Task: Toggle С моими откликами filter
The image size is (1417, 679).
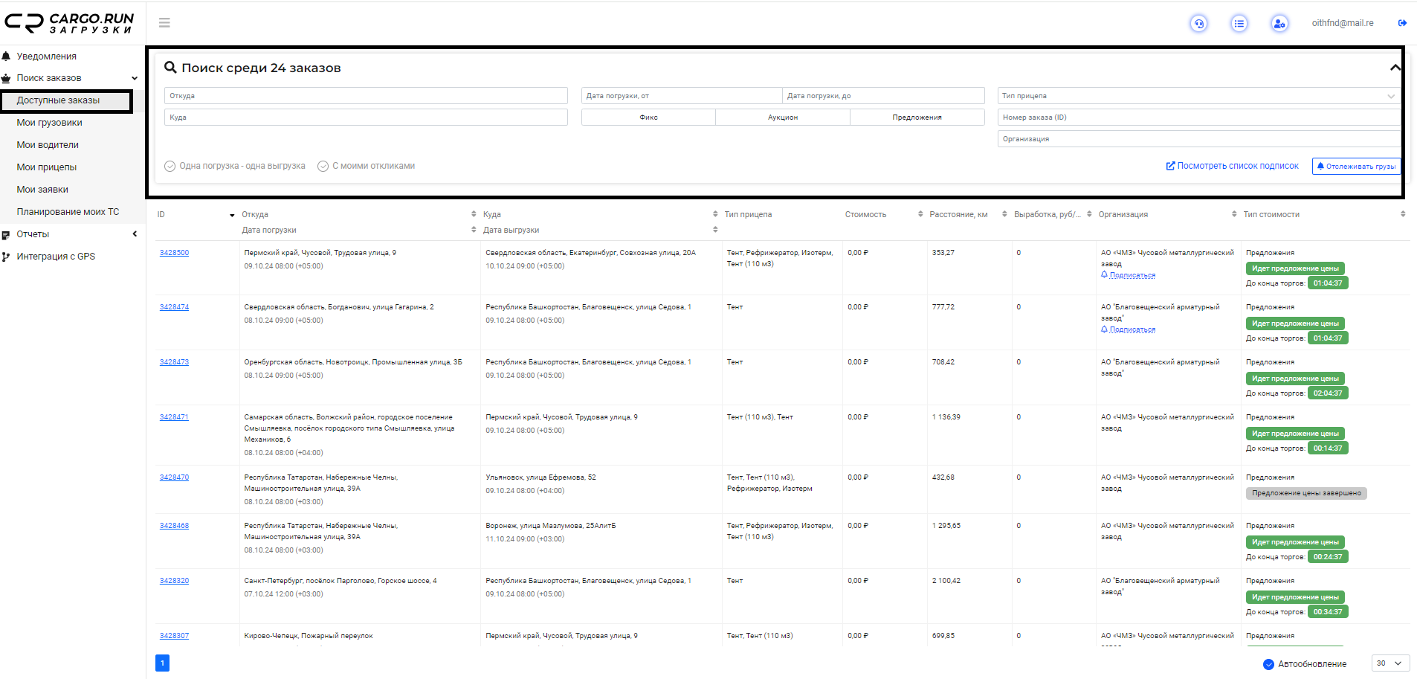Action: tap(366, 166)
